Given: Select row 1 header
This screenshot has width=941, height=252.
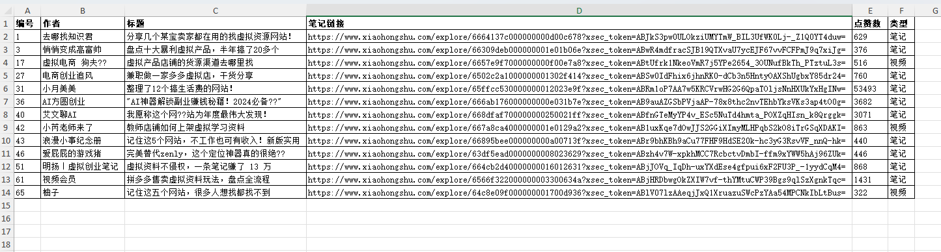Looking at the screenshot, I should click(x=7, y=23).
